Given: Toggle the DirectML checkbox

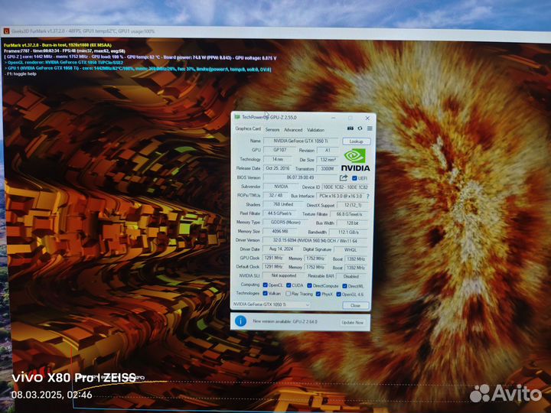Looking at the screenshot, I should pos(344,286).
